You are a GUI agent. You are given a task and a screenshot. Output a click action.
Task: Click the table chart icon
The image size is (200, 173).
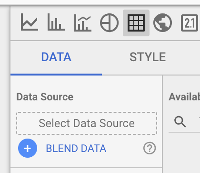point(136,23)
